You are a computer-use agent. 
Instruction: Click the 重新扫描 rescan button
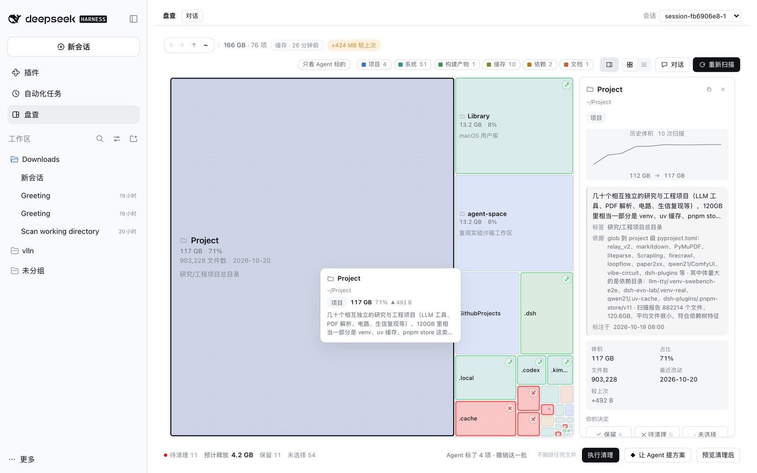[x=716, y=64]
